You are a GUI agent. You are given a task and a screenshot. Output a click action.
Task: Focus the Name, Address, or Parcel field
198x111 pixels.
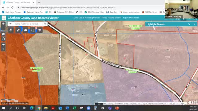(x=28, y=24)
